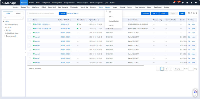Expand the seoul kaytus(0) tree node
Image resolution: width=200 pixels, height=99 pixels.
(5, 36)
